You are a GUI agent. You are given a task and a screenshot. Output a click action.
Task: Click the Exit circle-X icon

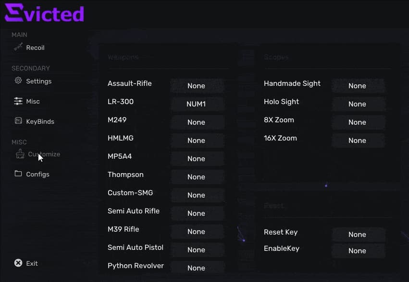[x=18, y=263]
